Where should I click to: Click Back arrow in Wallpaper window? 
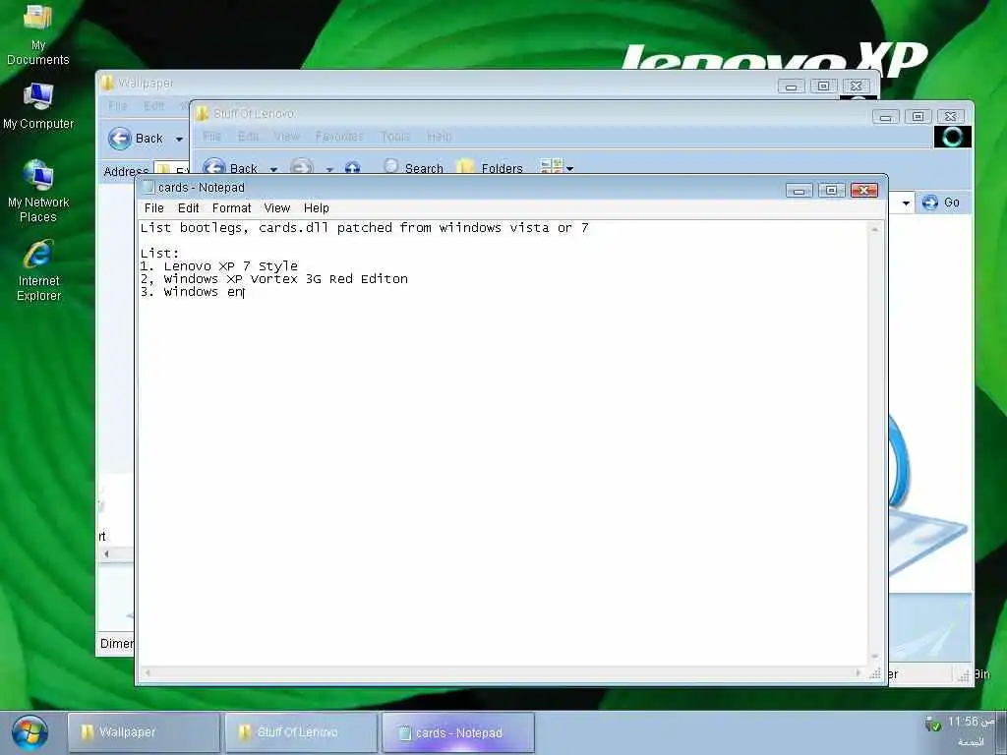click(119, 139)
